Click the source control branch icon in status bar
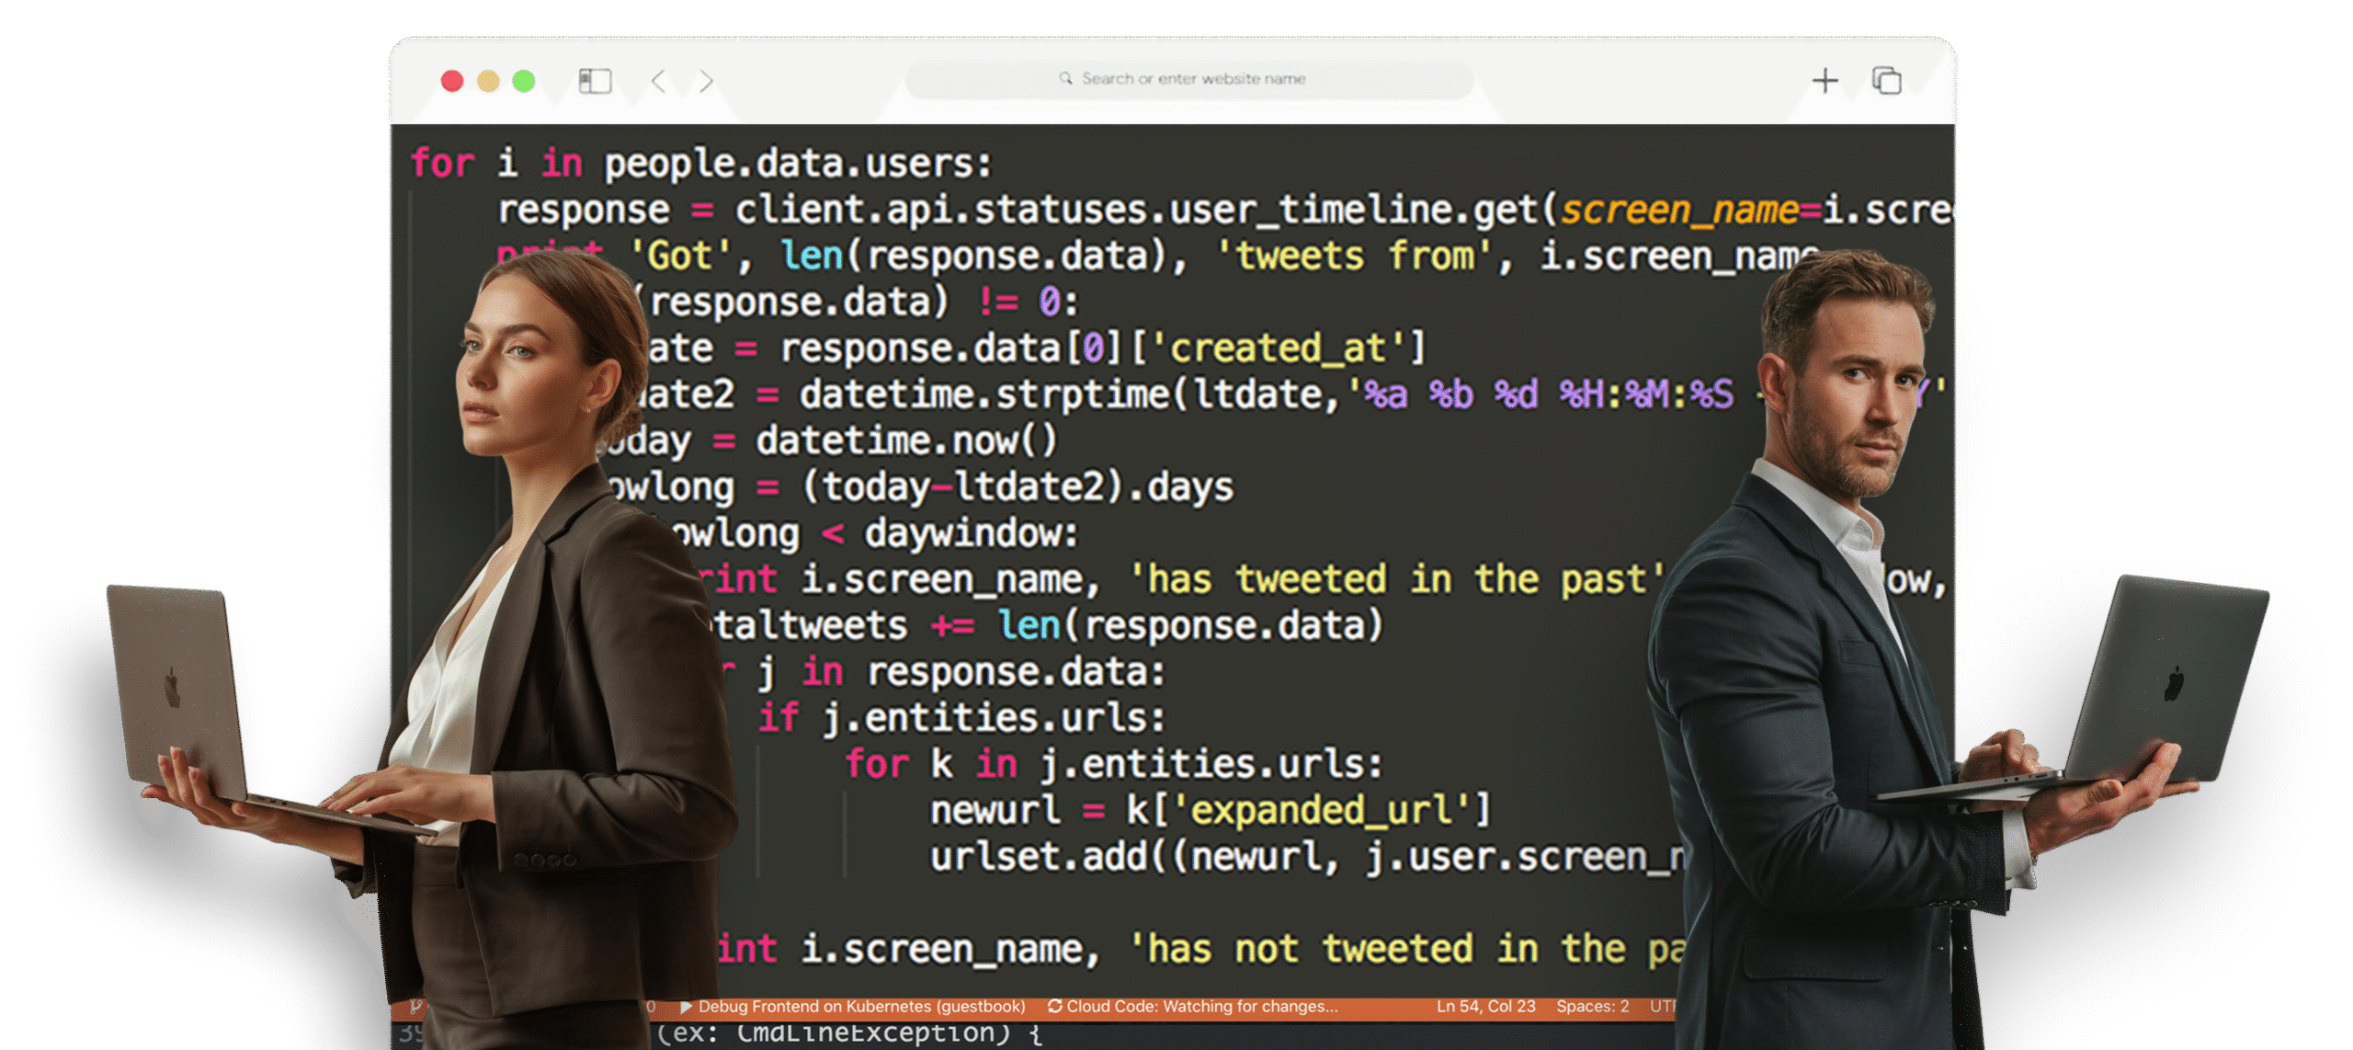This screenshot has width=2353, height=1050. coord(415,1006)
